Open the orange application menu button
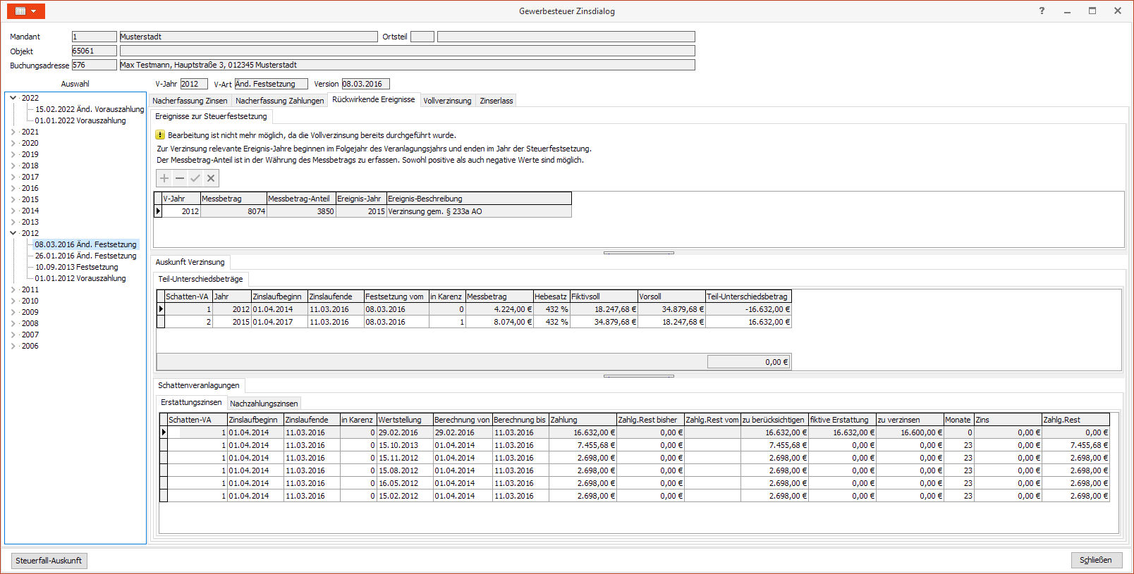Screen dimensions: 1134x574 click(x=26, y=11)
